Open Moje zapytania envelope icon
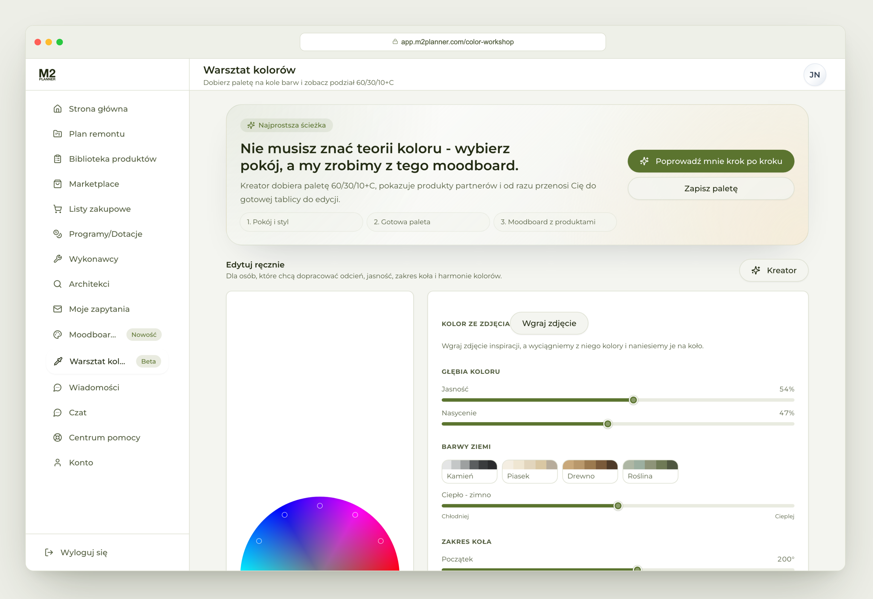The height and width of the screenshot is (599, 873). coord(57,309)
